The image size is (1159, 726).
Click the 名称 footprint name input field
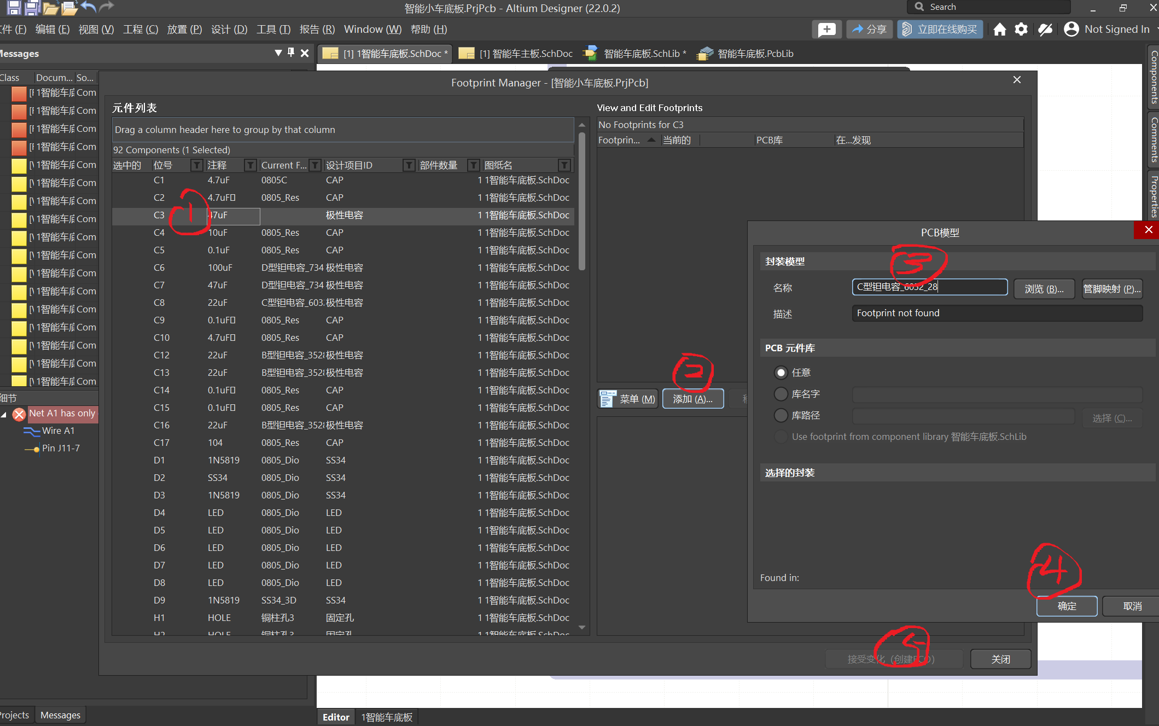(929, 287)
